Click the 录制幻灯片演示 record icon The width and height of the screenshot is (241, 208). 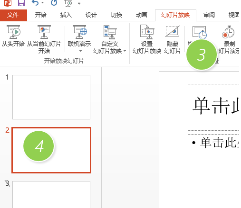[x=228, y=32]
